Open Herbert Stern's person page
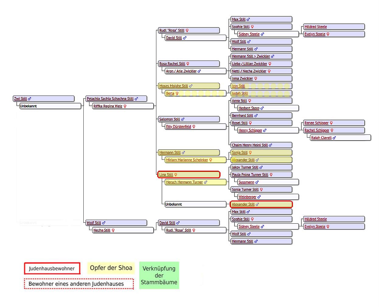379x307 pixels. [249, 108]
